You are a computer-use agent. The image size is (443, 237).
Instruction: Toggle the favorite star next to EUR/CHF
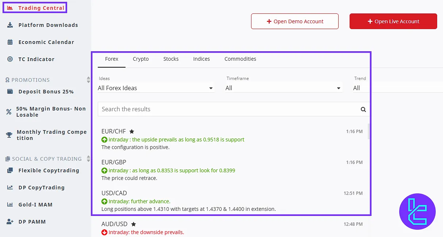(x=132, y=132)
